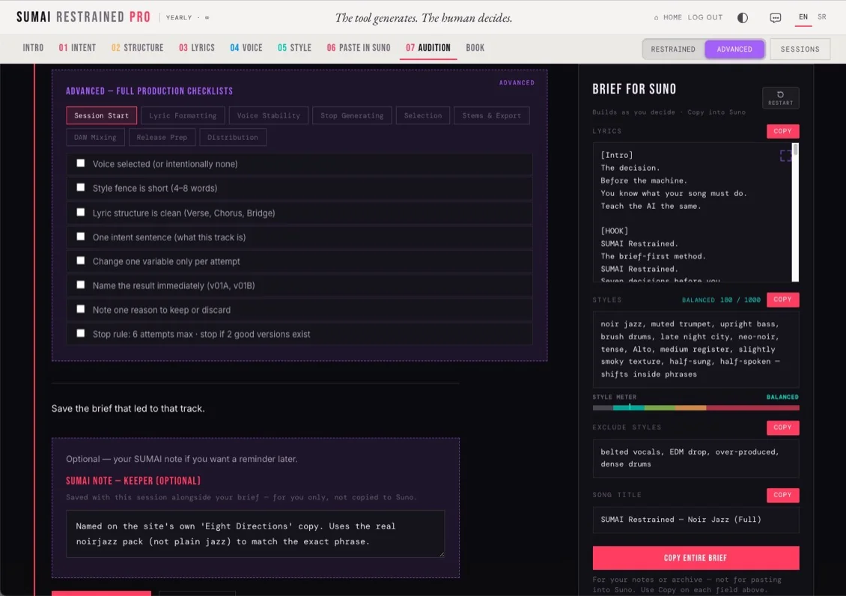Go to 04 Voice step
Screen dimensions: 846x596
click(246, 48)
